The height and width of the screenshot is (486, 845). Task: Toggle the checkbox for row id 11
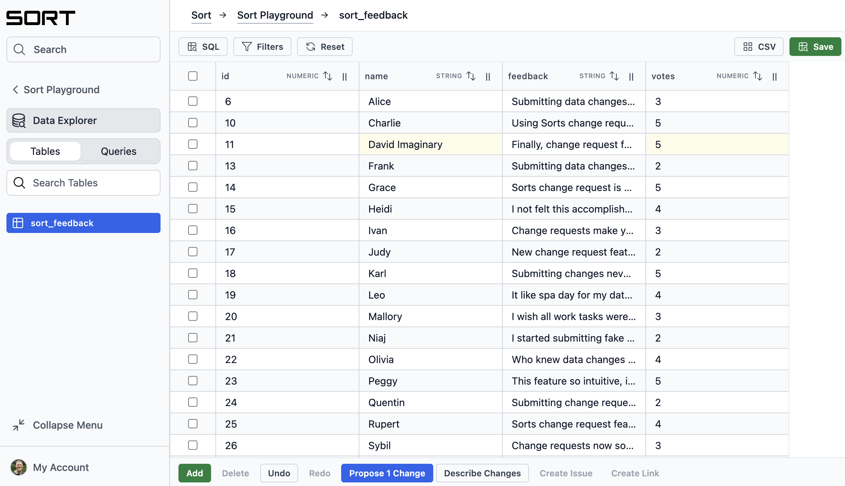193,144
